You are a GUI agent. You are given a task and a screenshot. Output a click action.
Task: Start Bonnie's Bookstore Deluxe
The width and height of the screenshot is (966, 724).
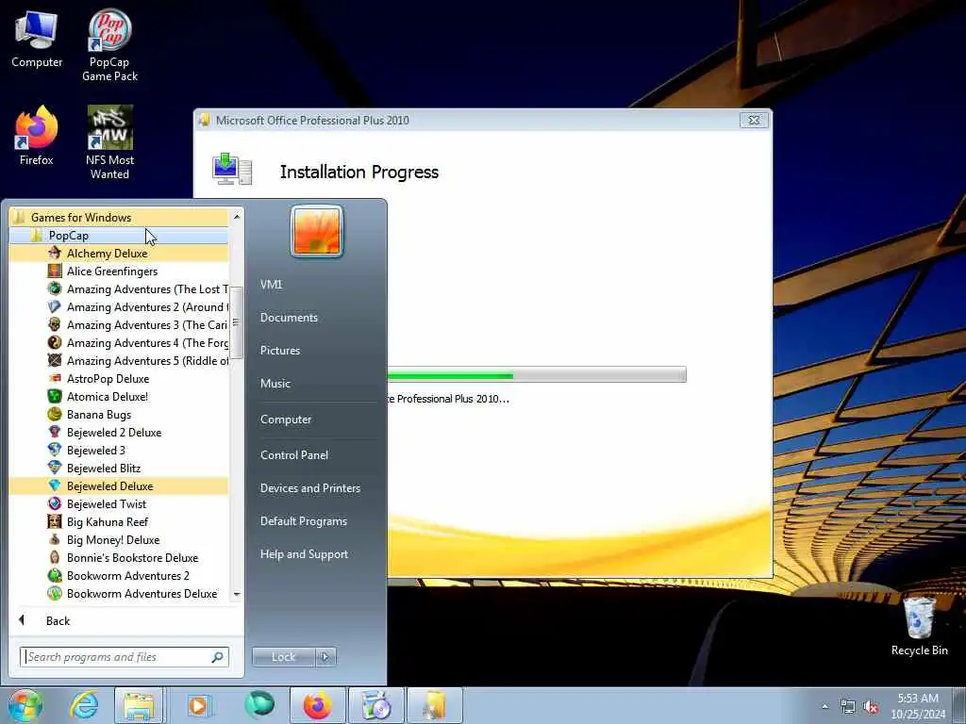click(x=118, y=557)
